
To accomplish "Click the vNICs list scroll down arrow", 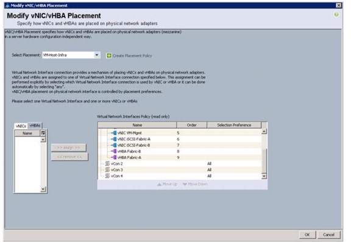I will click(43, 190).
